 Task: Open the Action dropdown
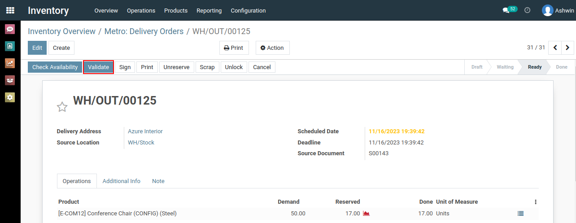(272, 48)
